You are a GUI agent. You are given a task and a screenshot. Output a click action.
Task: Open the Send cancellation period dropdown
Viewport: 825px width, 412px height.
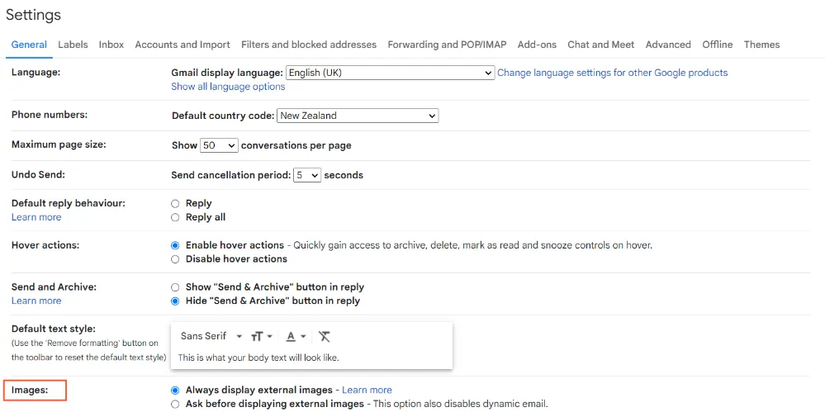point(307,175)
